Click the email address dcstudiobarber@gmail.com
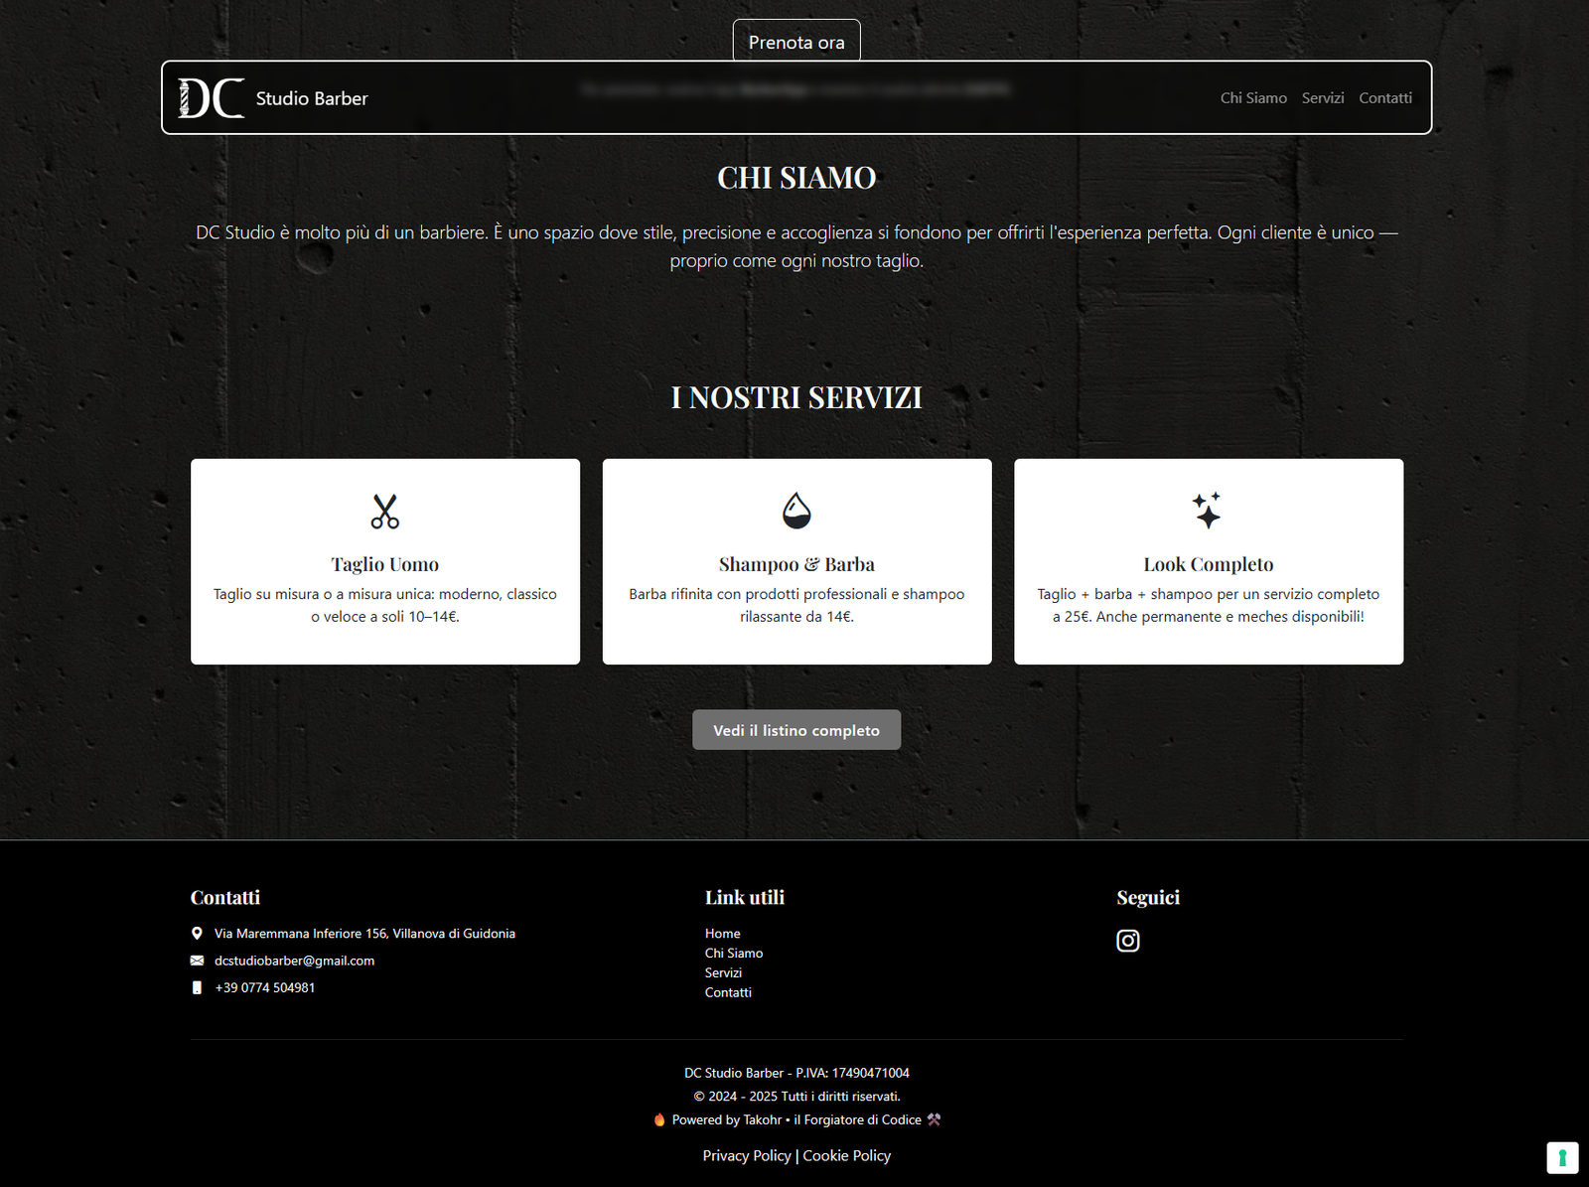 (293, 960)
